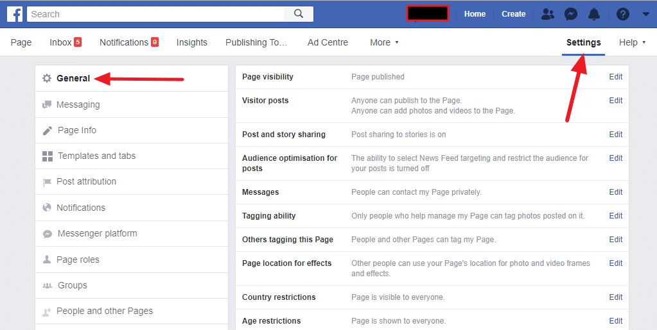Select the Settings tab

[x=583, y=42]
